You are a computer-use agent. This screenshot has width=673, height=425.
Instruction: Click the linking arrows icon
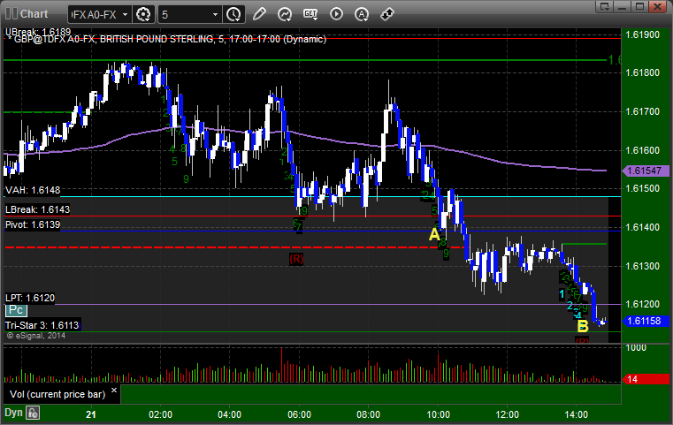[x=387, y=14]
